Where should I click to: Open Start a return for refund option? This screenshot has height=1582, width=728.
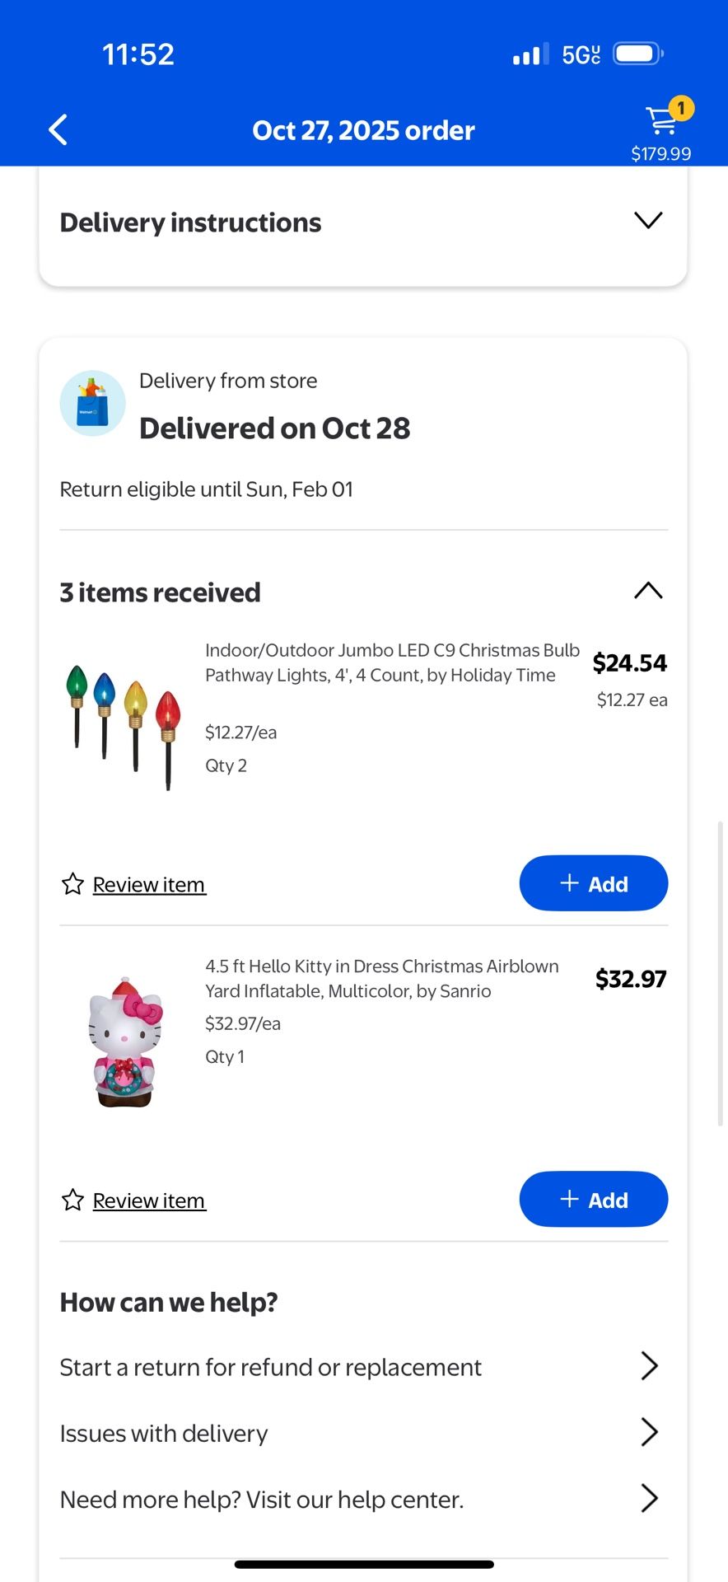point(362,1367)
